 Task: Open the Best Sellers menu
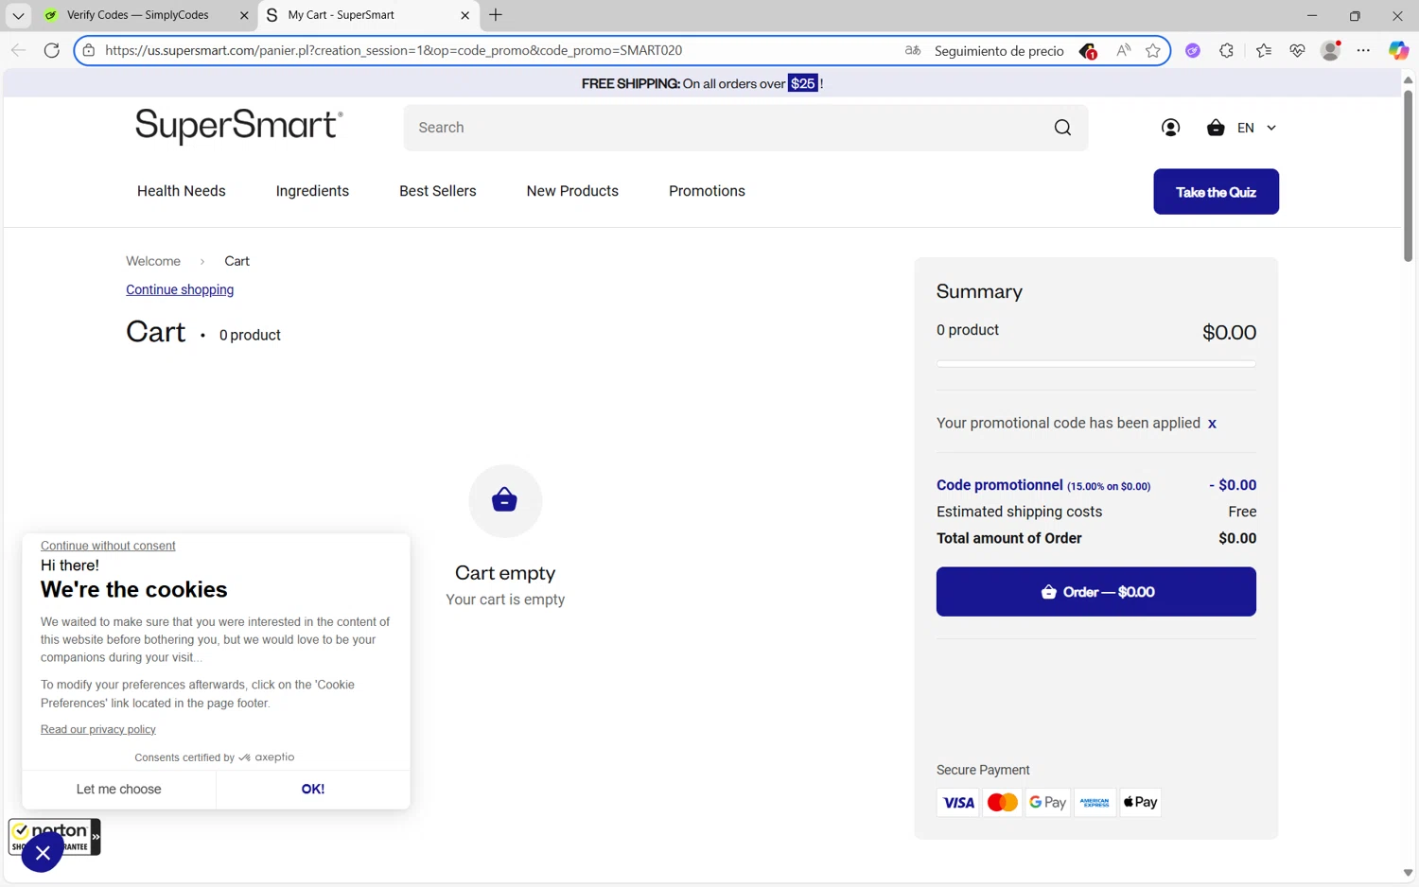(438, 191)
